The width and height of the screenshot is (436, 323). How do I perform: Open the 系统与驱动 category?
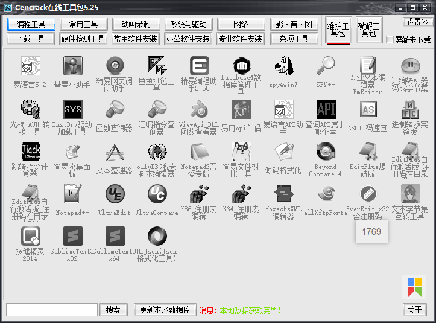pyautogui.click(x=189, y=24)
